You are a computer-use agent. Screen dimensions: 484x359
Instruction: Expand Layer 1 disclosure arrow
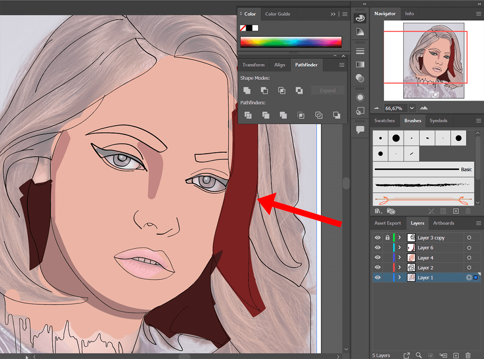(400, 278)
